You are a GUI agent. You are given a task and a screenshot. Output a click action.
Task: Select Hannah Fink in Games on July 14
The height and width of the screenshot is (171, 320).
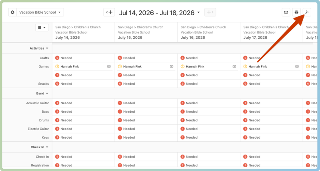tap(70, 66)
